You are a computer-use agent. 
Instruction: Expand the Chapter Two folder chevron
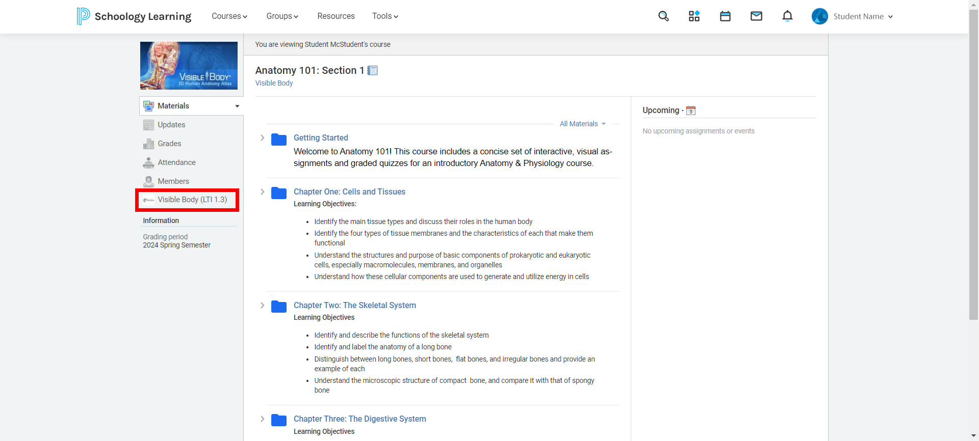[x=262, y=306]
